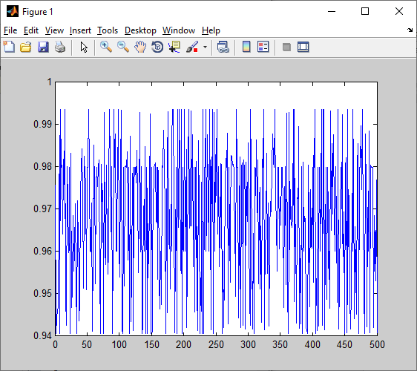Image resolution: width=417 pixels, height=371 pixels.
Task: Hide plot tools using gray square icon
Action: (x=286, y=47)
